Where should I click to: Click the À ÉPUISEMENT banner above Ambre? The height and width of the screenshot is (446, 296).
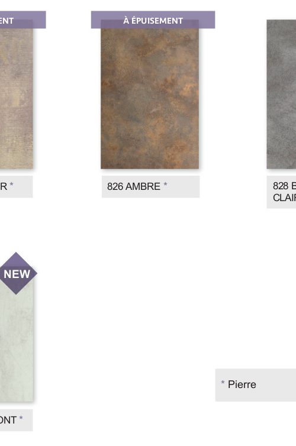(153, 20)
